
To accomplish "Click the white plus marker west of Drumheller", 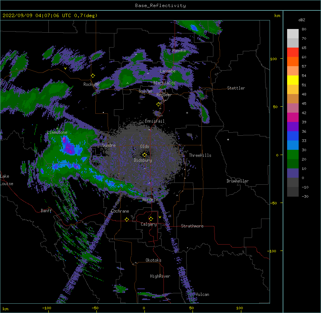I will pyautogui.click(x=228, y=139).
